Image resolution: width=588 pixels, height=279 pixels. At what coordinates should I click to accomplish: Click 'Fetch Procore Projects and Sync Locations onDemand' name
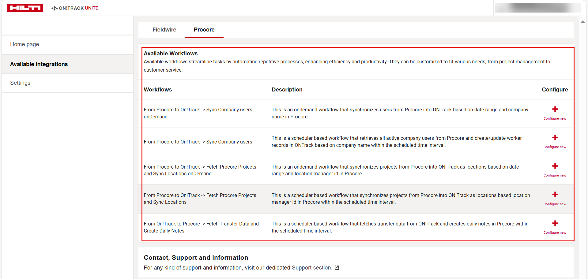coord(200,170)
